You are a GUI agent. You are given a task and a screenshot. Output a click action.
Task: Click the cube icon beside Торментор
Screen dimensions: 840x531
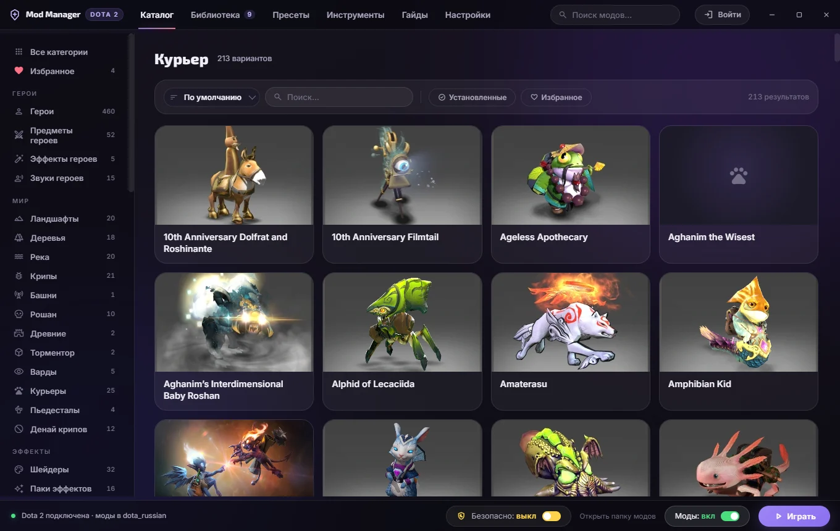(x=19, y=353)
